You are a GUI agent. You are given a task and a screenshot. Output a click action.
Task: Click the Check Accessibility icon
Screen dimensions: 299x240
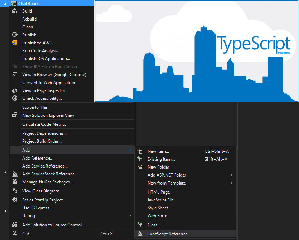pyautogui.click(x=15, y=98)
